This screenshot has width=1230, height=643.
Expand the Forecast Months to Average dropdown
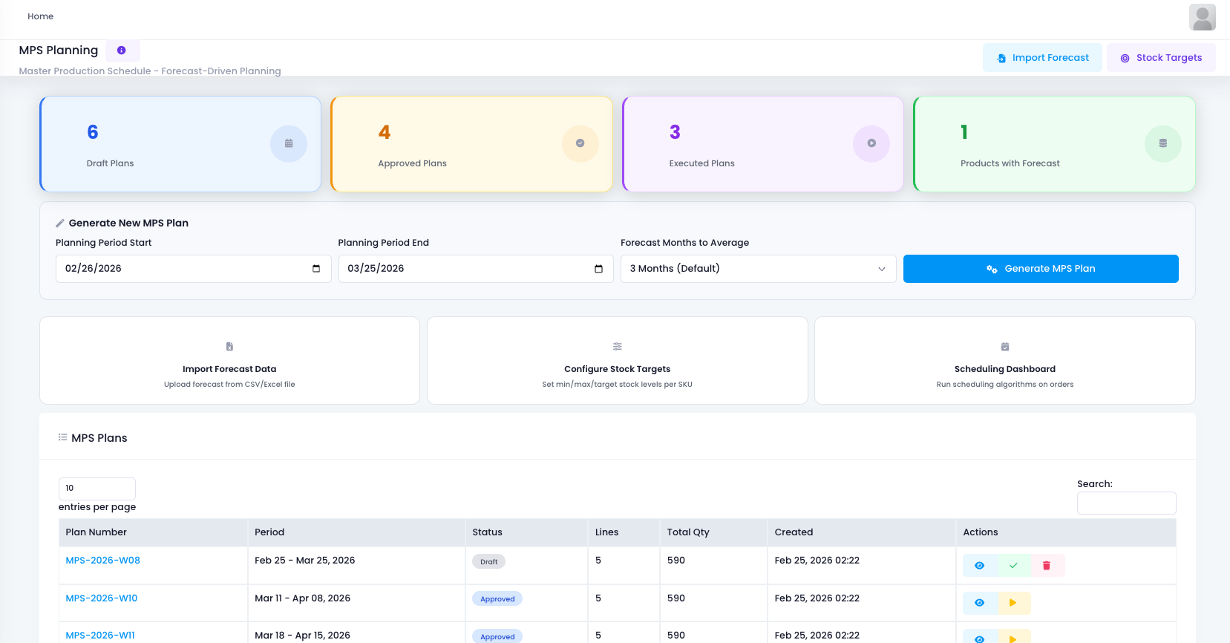pos(758,269)
